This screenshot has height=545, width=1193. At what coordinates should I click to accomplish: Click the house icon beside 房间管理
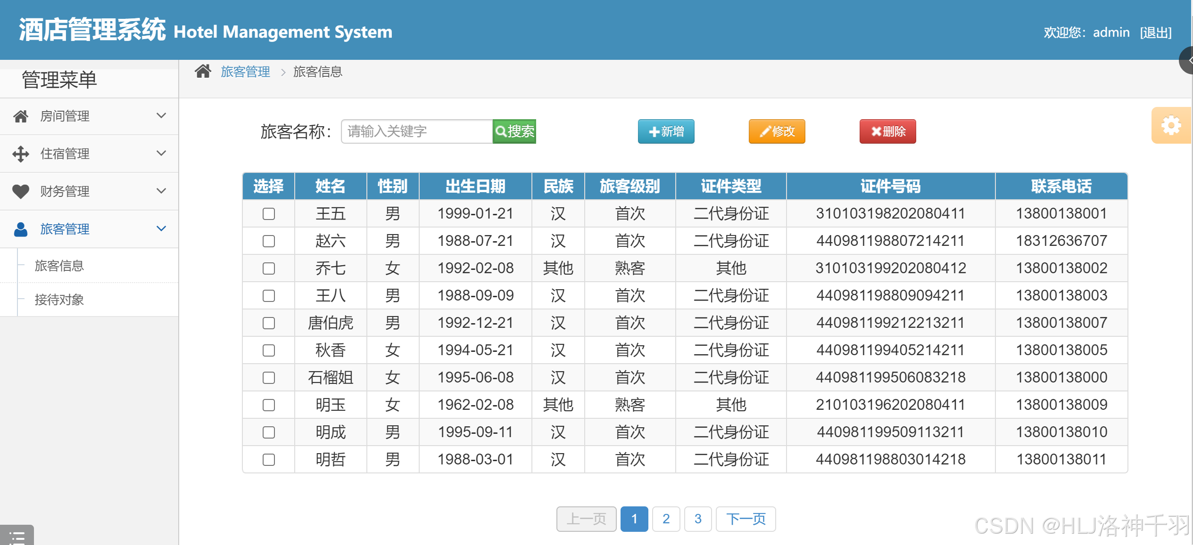click(20, 116)
